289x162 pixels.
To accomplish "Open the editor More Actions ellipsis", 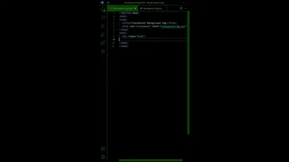I will 186,8.
